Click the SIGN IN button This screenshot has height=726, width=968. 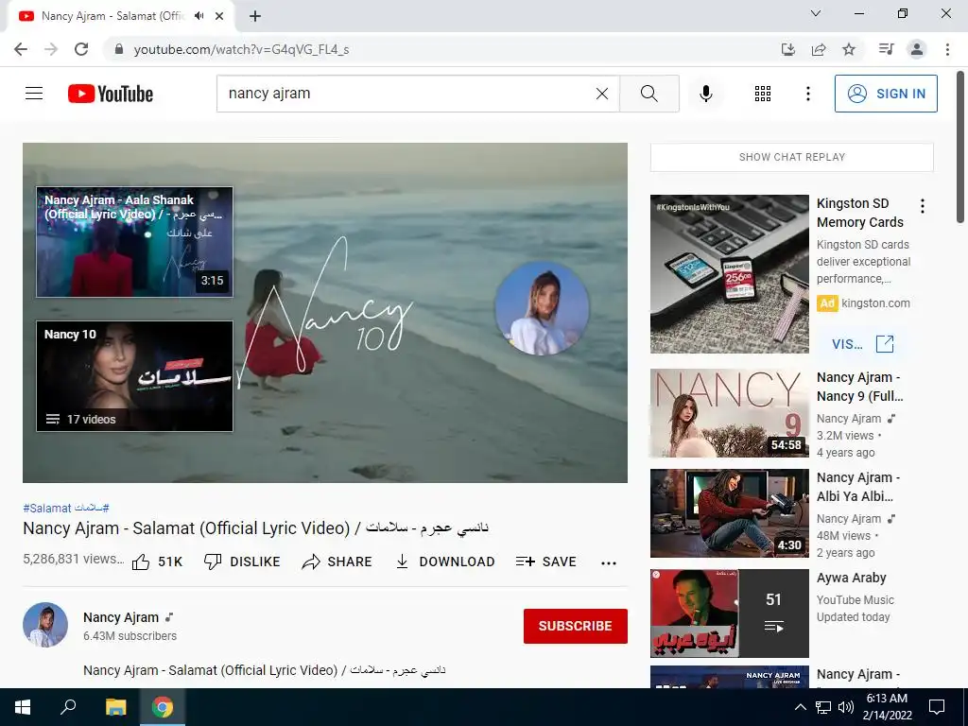point(886,94)
